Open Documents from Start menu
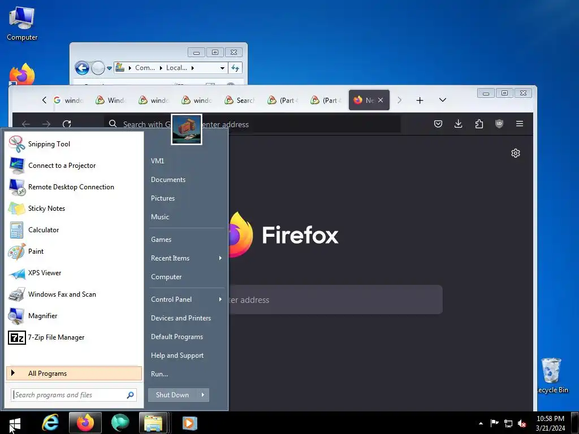Screen dimensions: 579x434 [x=168, y=180]
